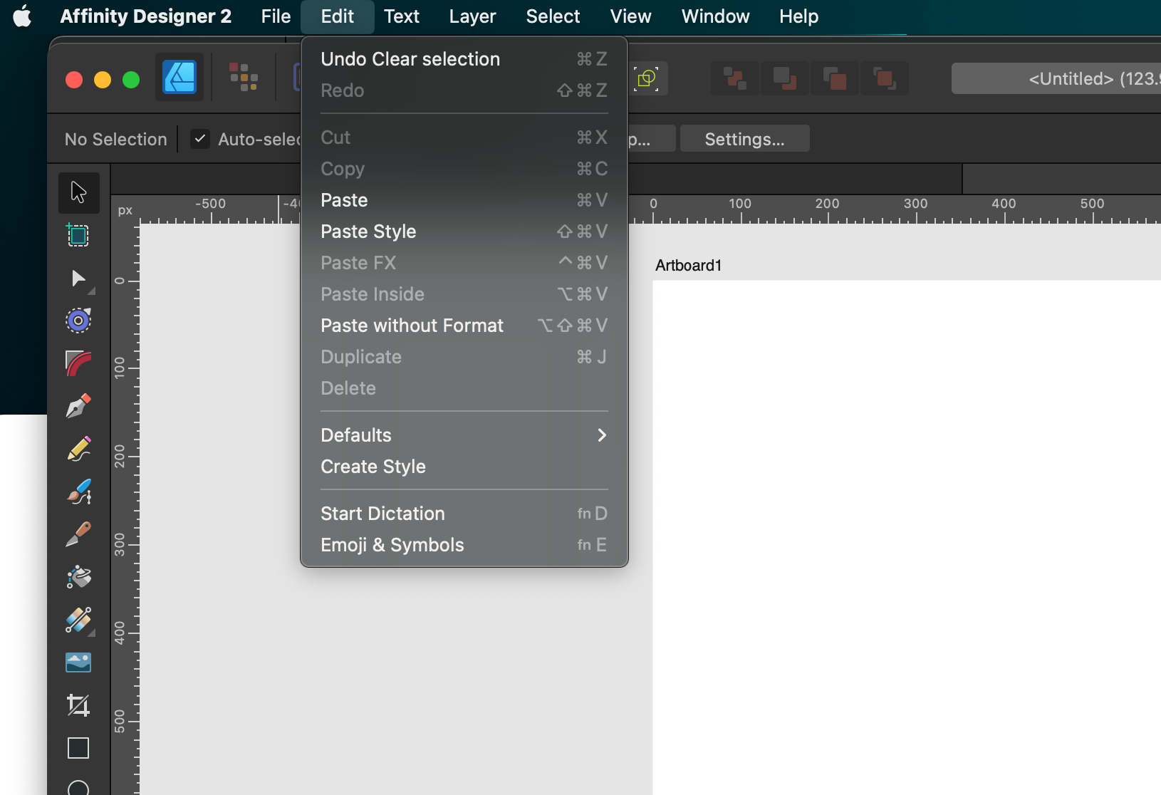Click the Subtract boolean operation icon
The width and height of the screenshot is (1161, 795).
tap(785, 78)
